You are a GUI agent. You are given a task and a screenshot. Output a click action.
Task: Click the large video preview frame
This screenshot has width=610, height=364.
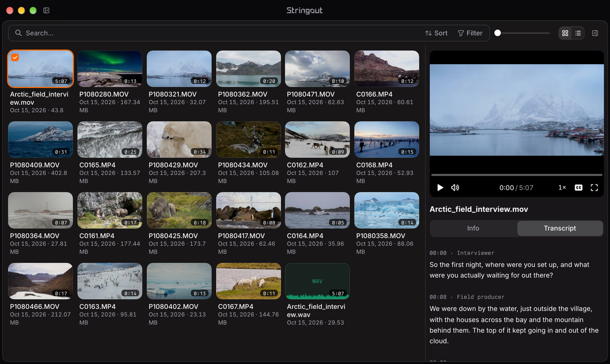tap(517, 110)
